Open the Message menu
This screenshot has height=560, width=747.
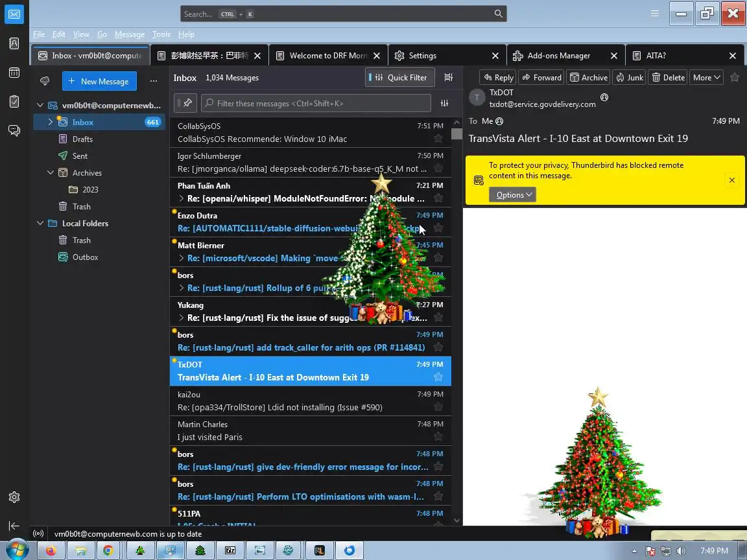tap(130, 34)
